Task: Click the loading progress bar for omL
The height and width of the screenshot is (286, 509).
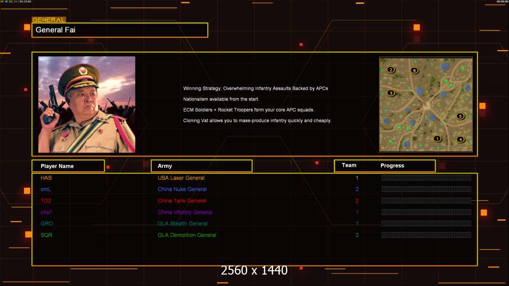Action: (x=426, y=189)
